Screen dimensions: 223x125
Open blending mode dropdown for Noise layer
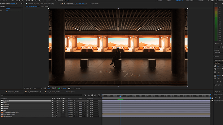[72, 102]
